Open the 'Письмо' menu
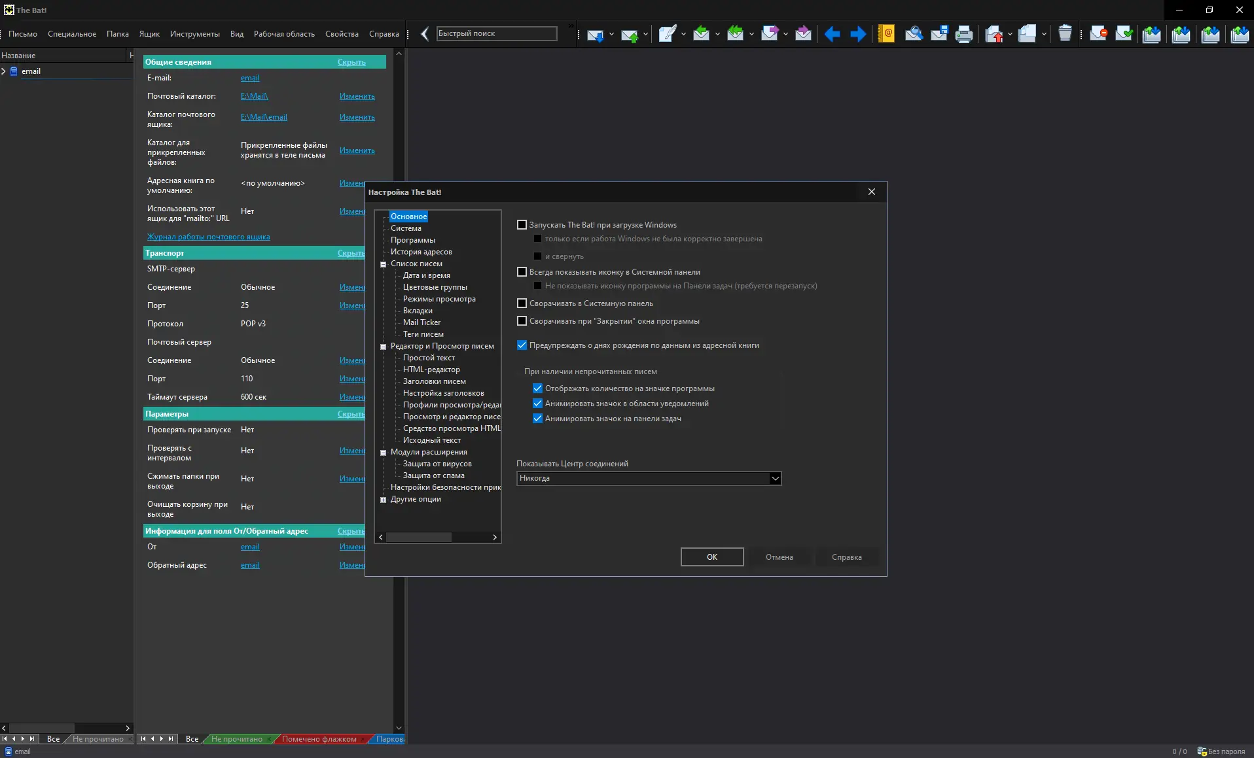This screenshot has height=758, width=1254. click(x=23, y=34)
